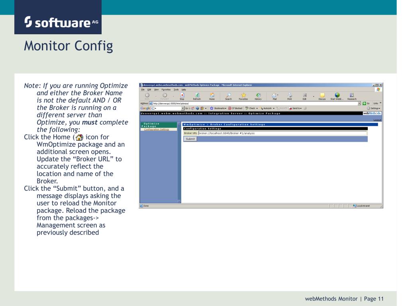Click the Logout link
Image resolution: width=408 pixels, height=306 pixels.
click(377, 120)
